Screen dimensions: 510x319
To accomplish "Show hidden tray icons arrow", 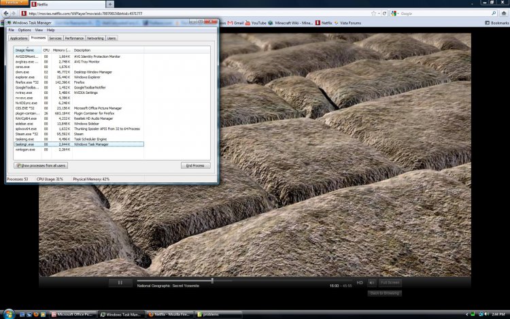I will click(466, 314).
